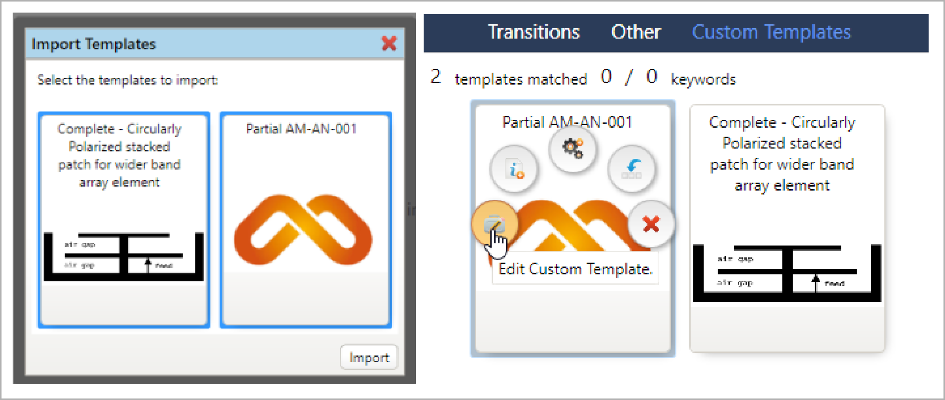Toggle Complete - Circularly Polarized title in import dialog
This screenshot has width=945, height=400.
tap(119, 155)
